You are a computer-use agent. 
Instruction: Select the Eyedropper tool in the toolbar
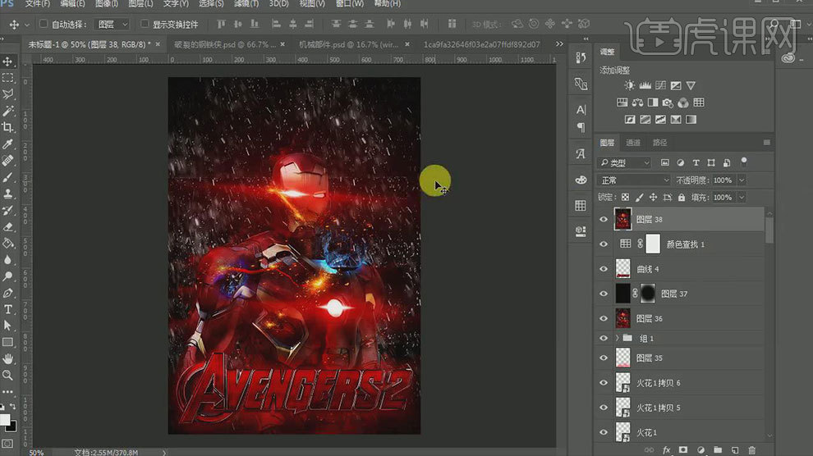click(8, 144)
